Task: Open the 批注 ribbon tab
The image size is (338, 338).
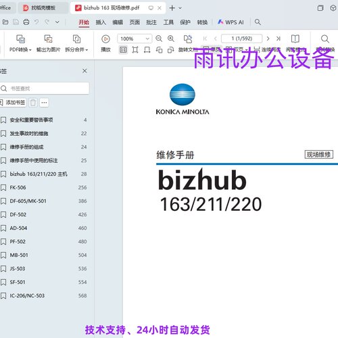Action: [151, 22]
